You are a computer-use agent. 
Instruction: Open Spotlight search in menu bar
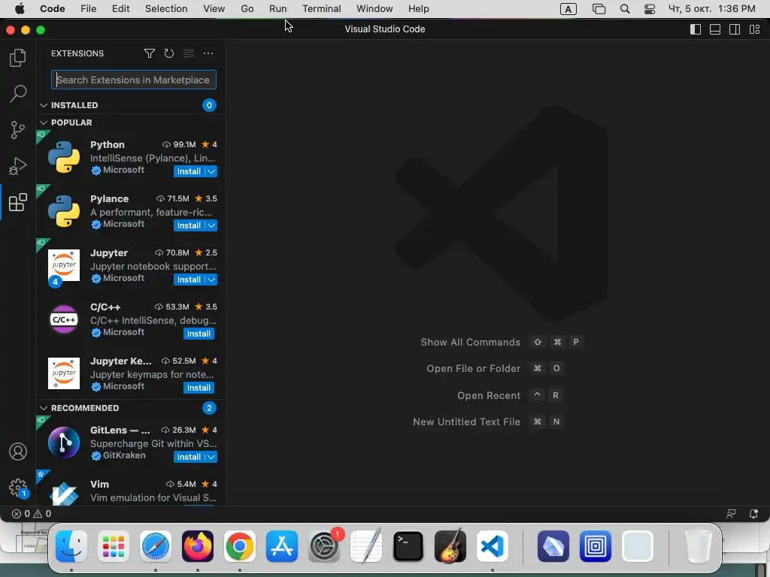tap(625, 9)
